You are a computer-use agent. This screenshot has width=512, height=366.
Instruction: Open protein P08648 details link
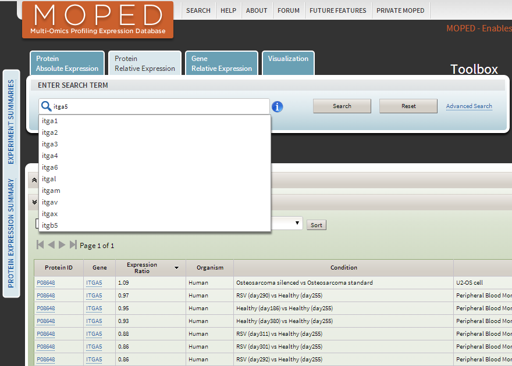[x=45, y=282]
